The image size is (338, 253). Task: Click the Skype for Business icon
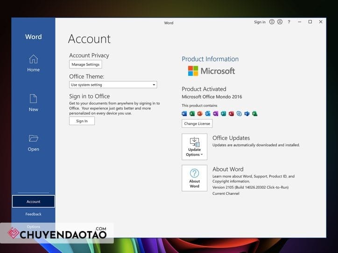pos(239,113)
